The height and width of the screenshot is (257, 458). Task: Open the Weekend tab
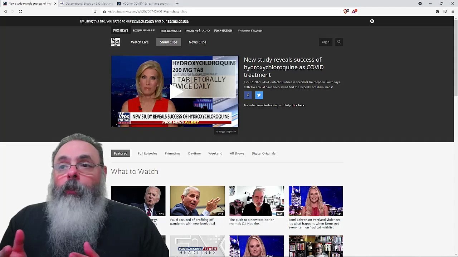click(215, 153)
